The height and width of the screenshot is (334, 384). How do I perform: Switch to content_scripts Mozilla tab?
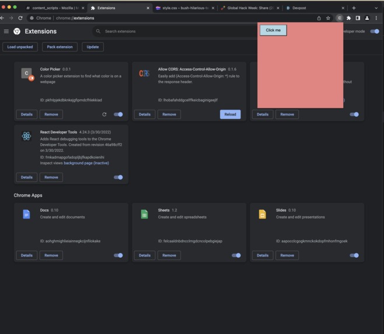(55, 8)
